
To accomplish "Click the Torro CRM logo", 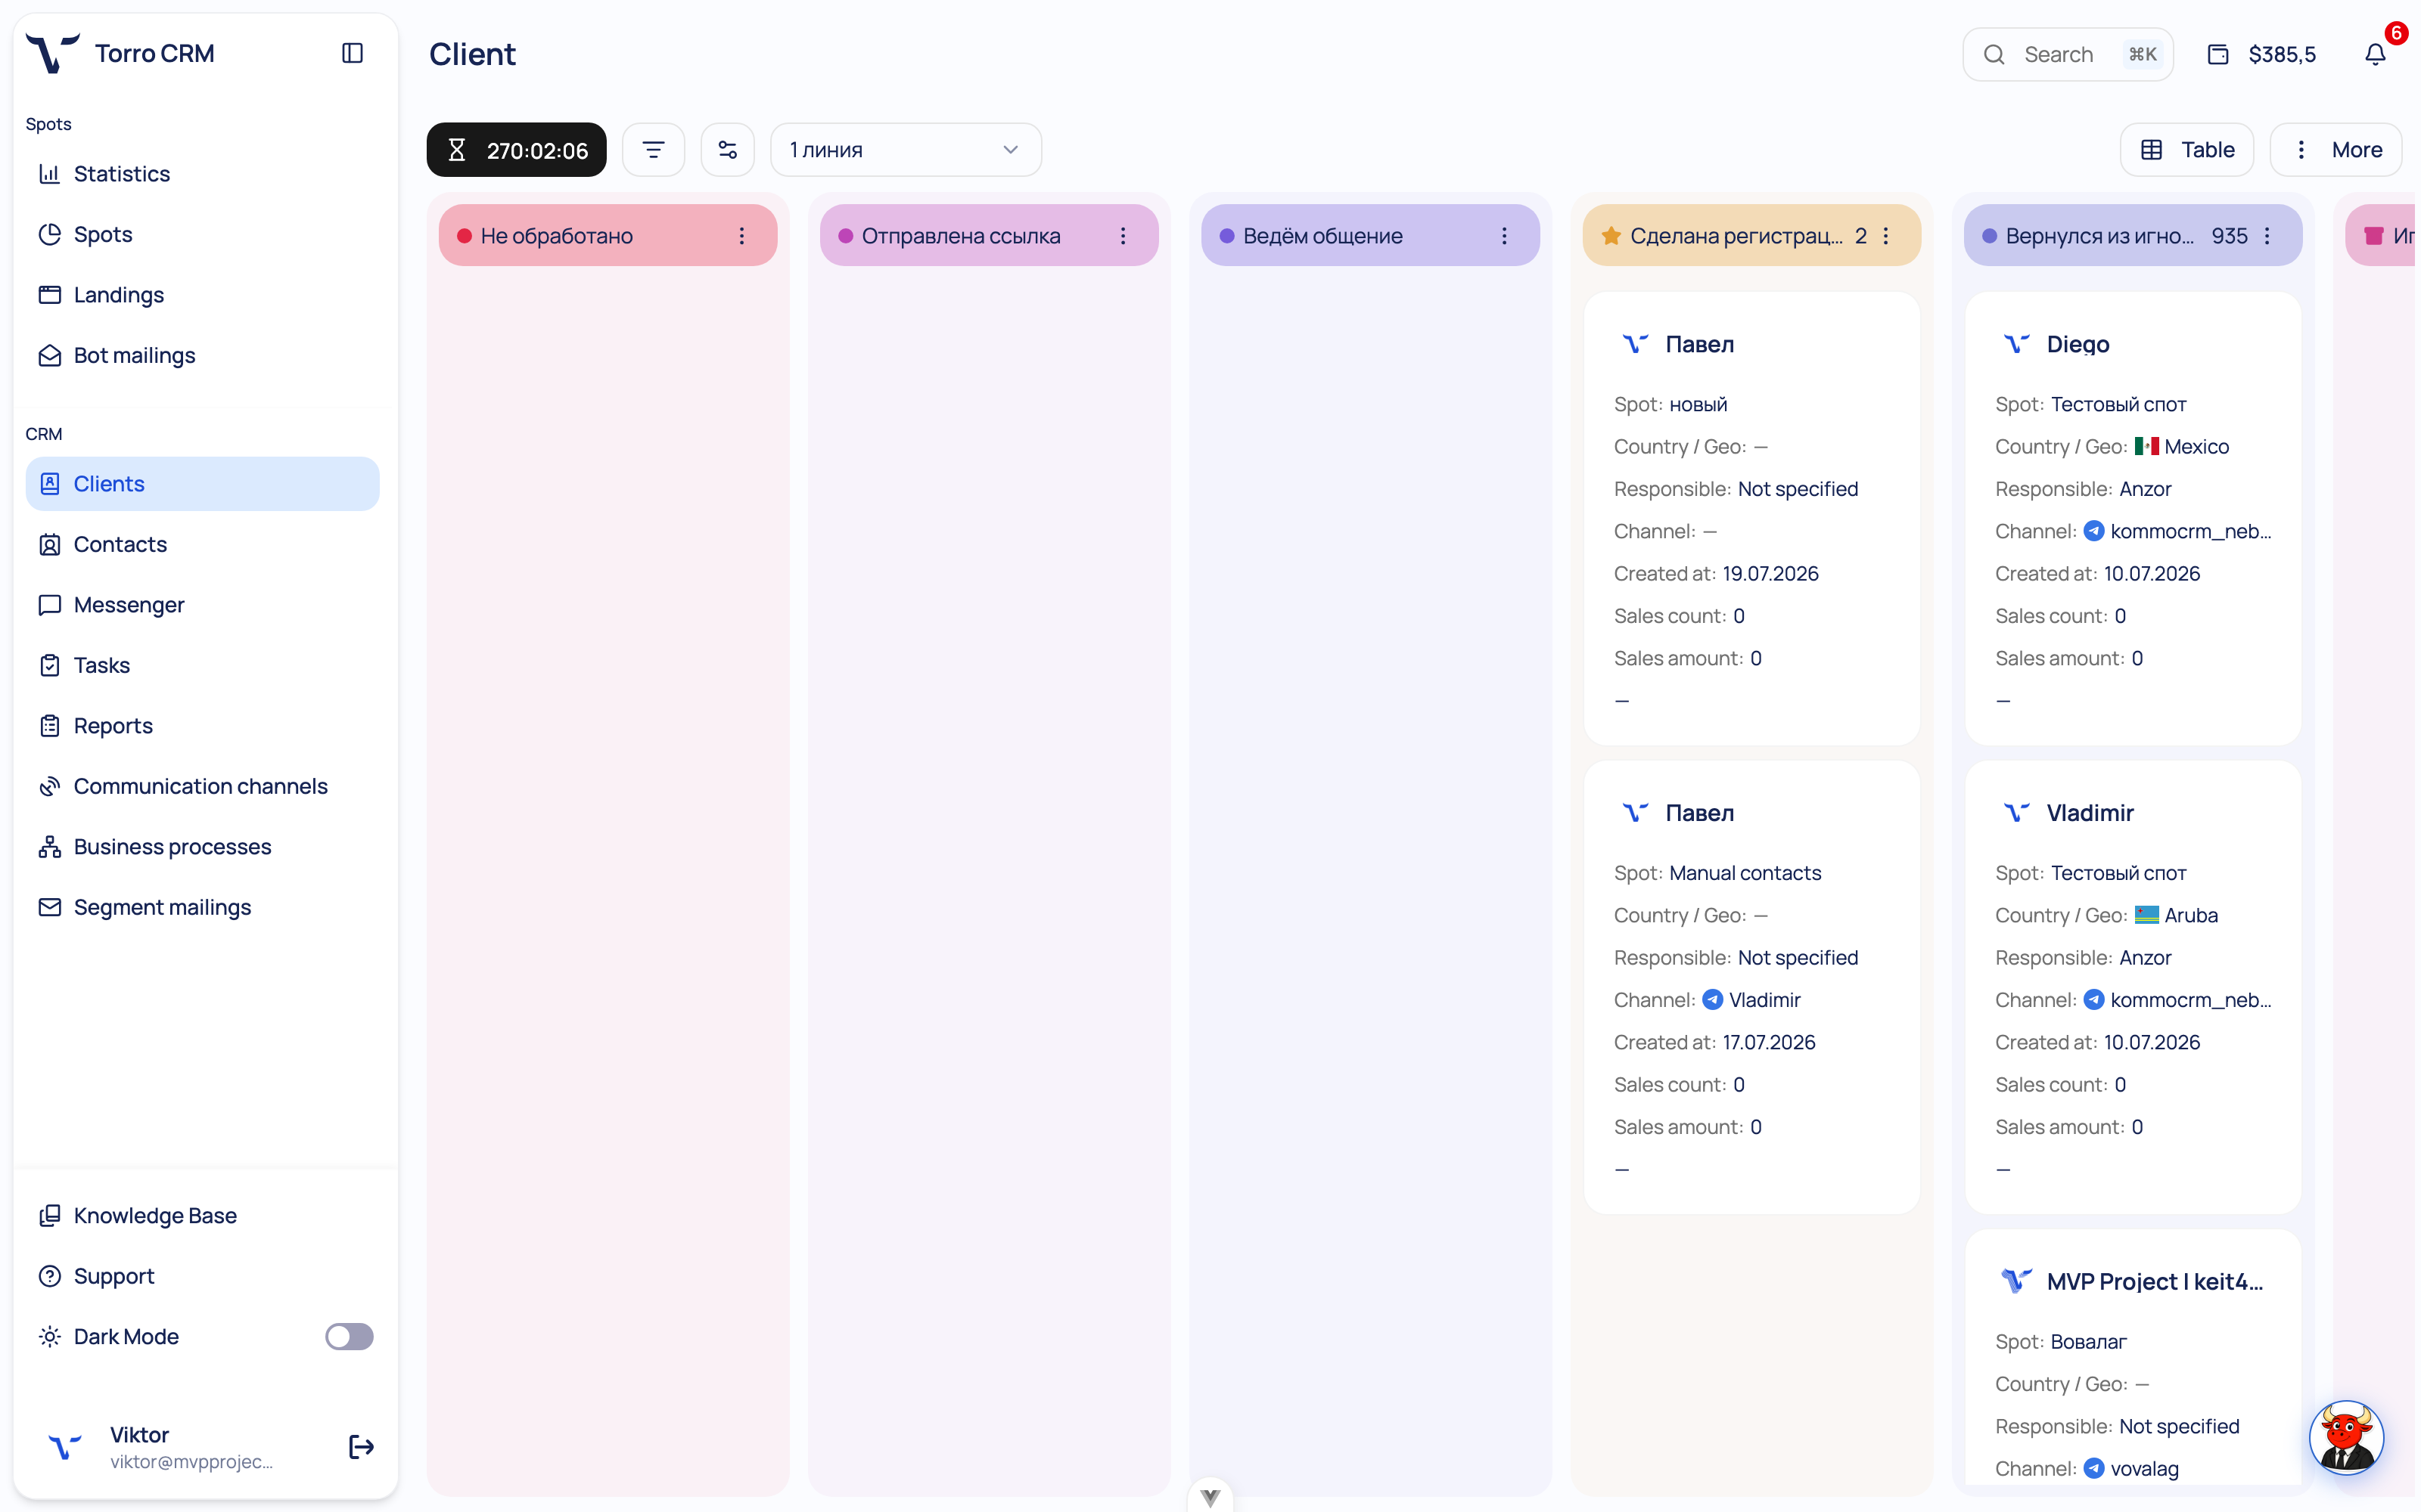I will pyautogui.click(x=52, y=53).
